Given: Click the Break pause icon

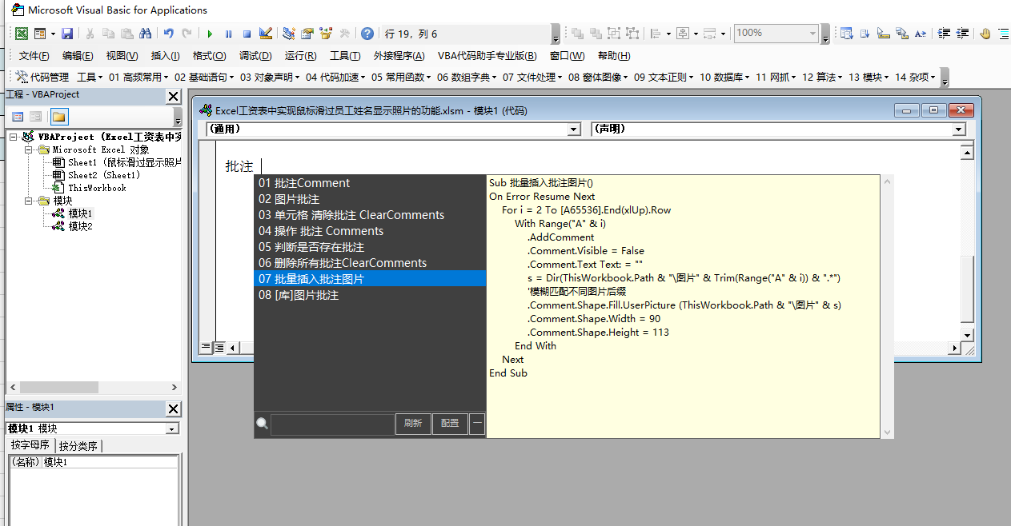Looking at the screenshot, I should pos(228,34).
